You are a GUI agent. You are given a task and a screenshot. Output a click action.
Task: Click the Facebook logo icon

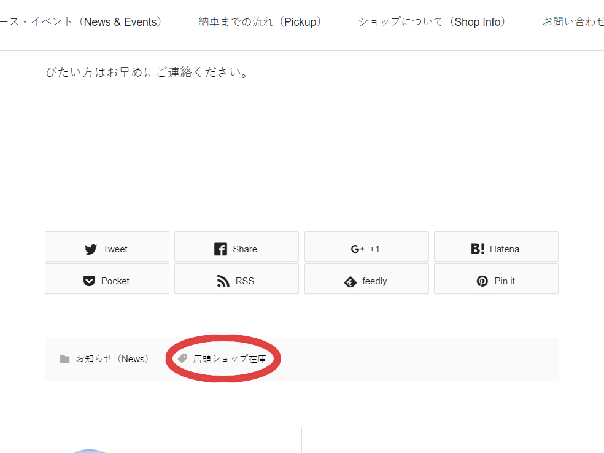pos(220,249)
